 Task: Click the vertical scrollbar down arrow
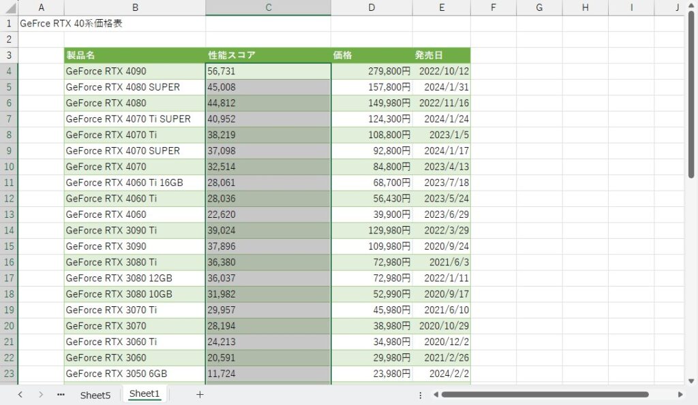pos(690,380)
